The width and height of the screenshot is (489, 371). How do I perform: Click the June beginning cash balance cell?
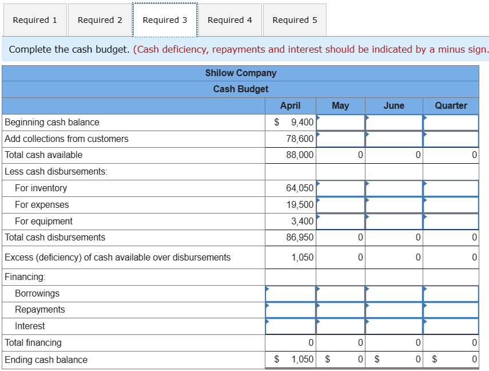(x=393, y=122)
